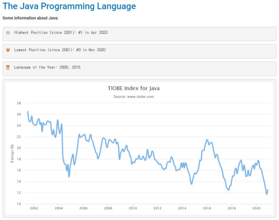Click the red down-arrows Lowest Position icon
Viewport: 279px width, 220px height.
8,50
